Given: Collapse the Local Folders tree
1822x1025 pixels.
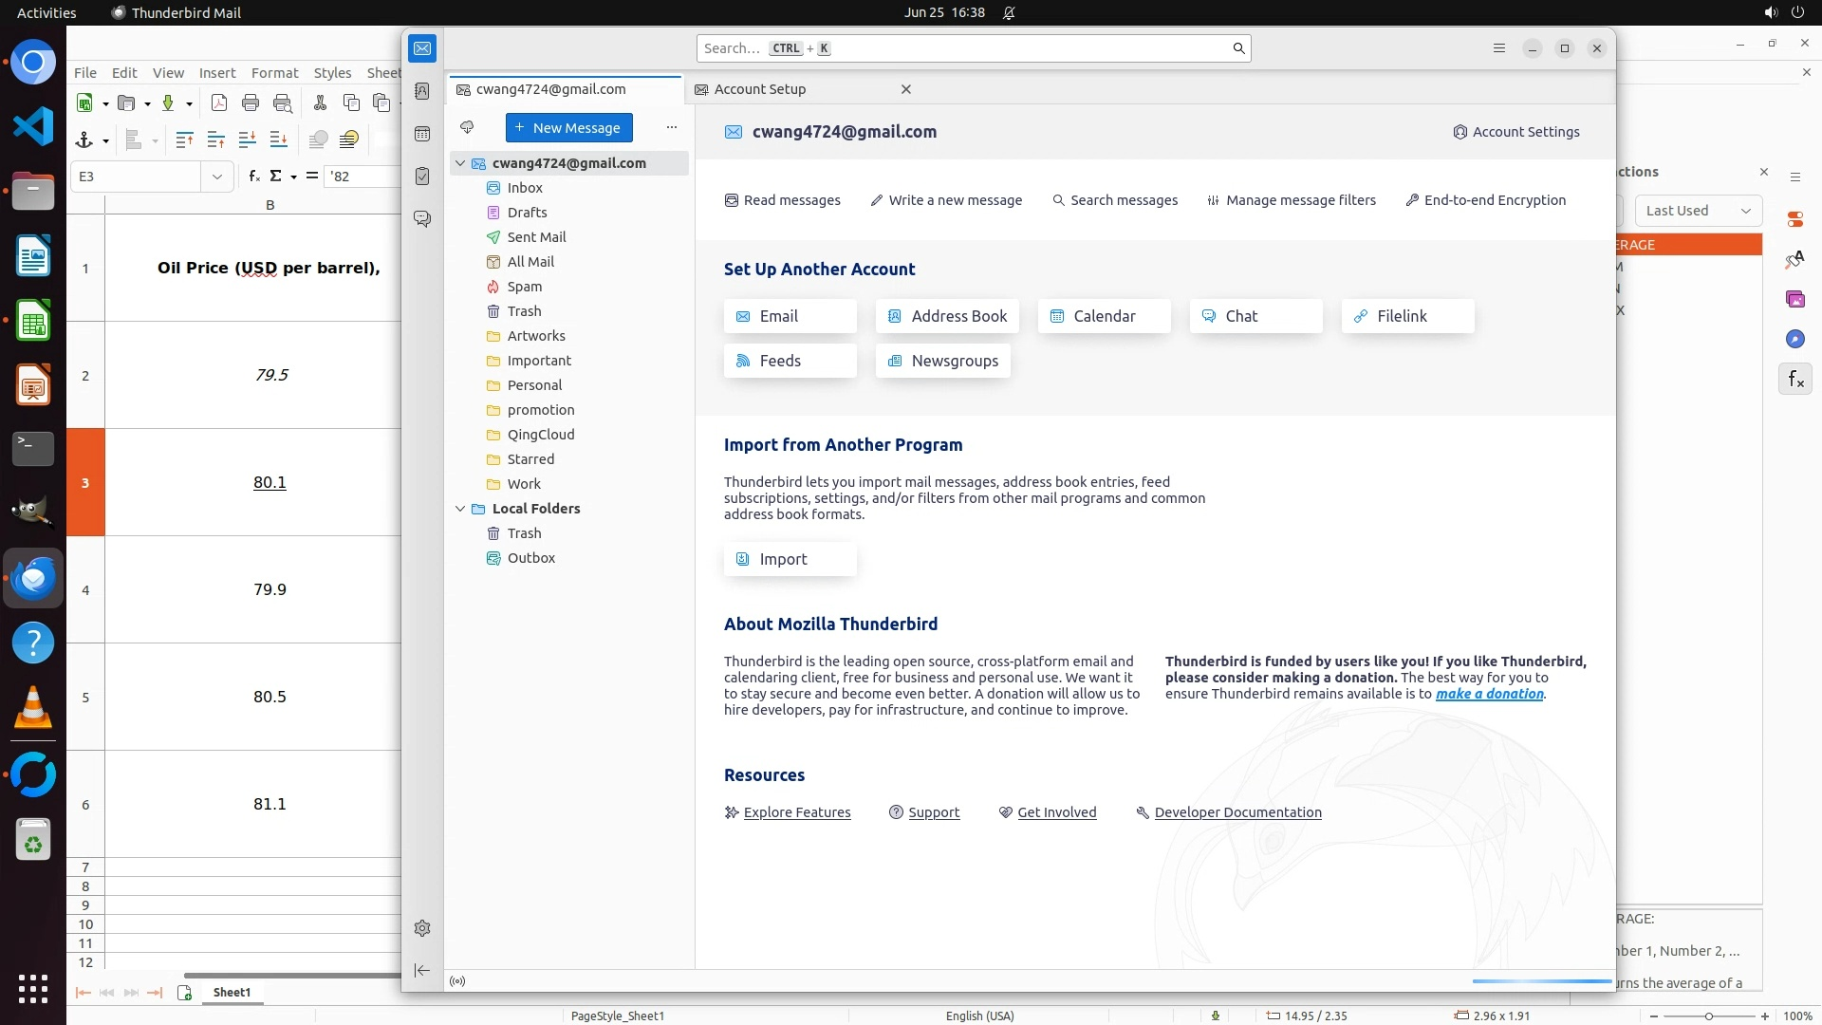Looking at the screenshot, I should click(x=460, y=509).
